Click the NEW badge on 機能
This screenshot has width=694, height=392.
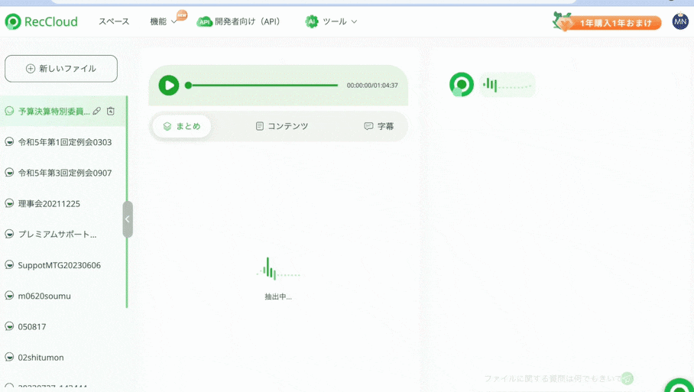tap(182, 15)
